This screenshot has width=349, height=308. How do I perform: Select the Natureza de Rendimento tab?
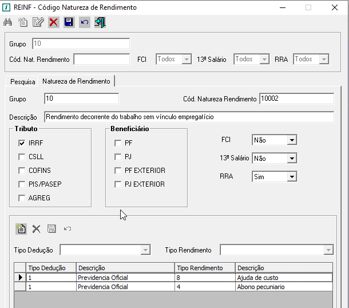(76, 81)
